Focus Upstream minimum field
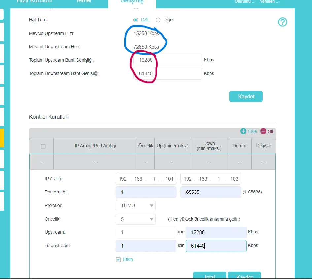 pos(146,232)
